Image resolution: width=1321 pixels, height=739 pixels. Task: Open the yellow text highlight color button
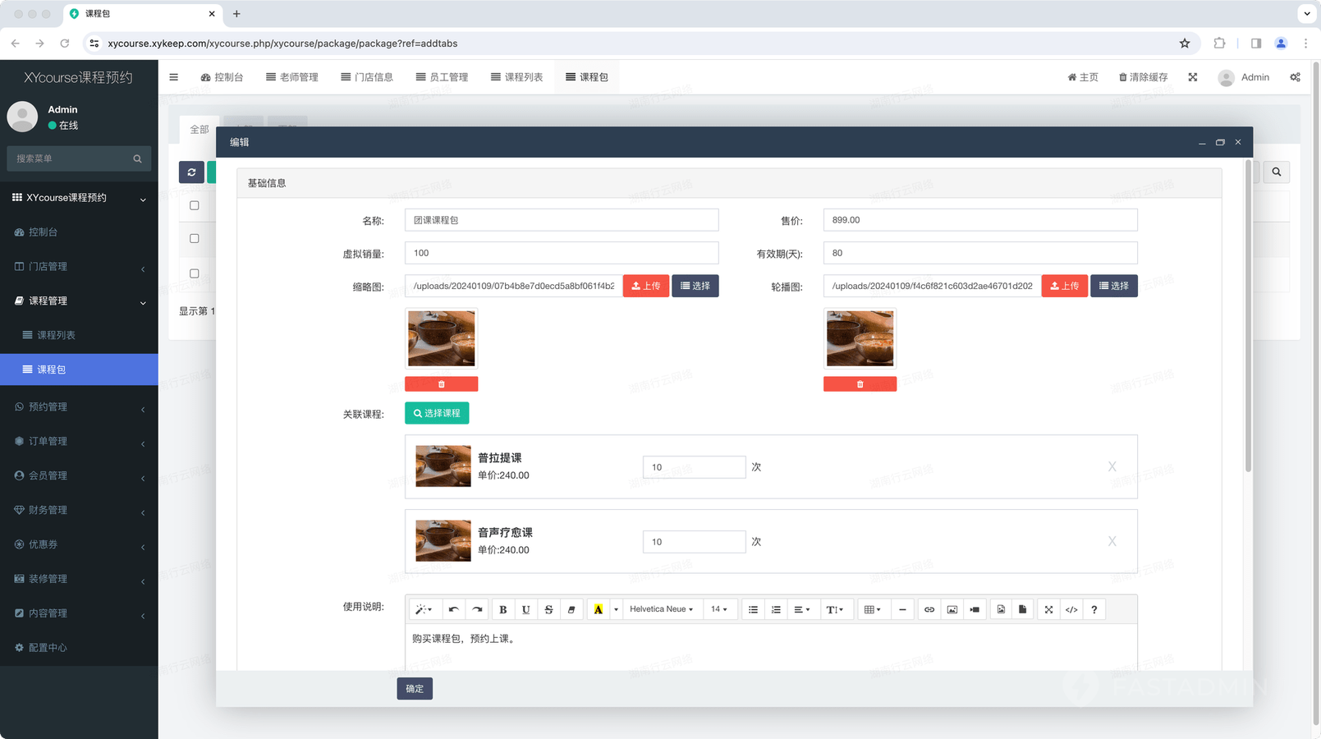click(x=598, y=609)
